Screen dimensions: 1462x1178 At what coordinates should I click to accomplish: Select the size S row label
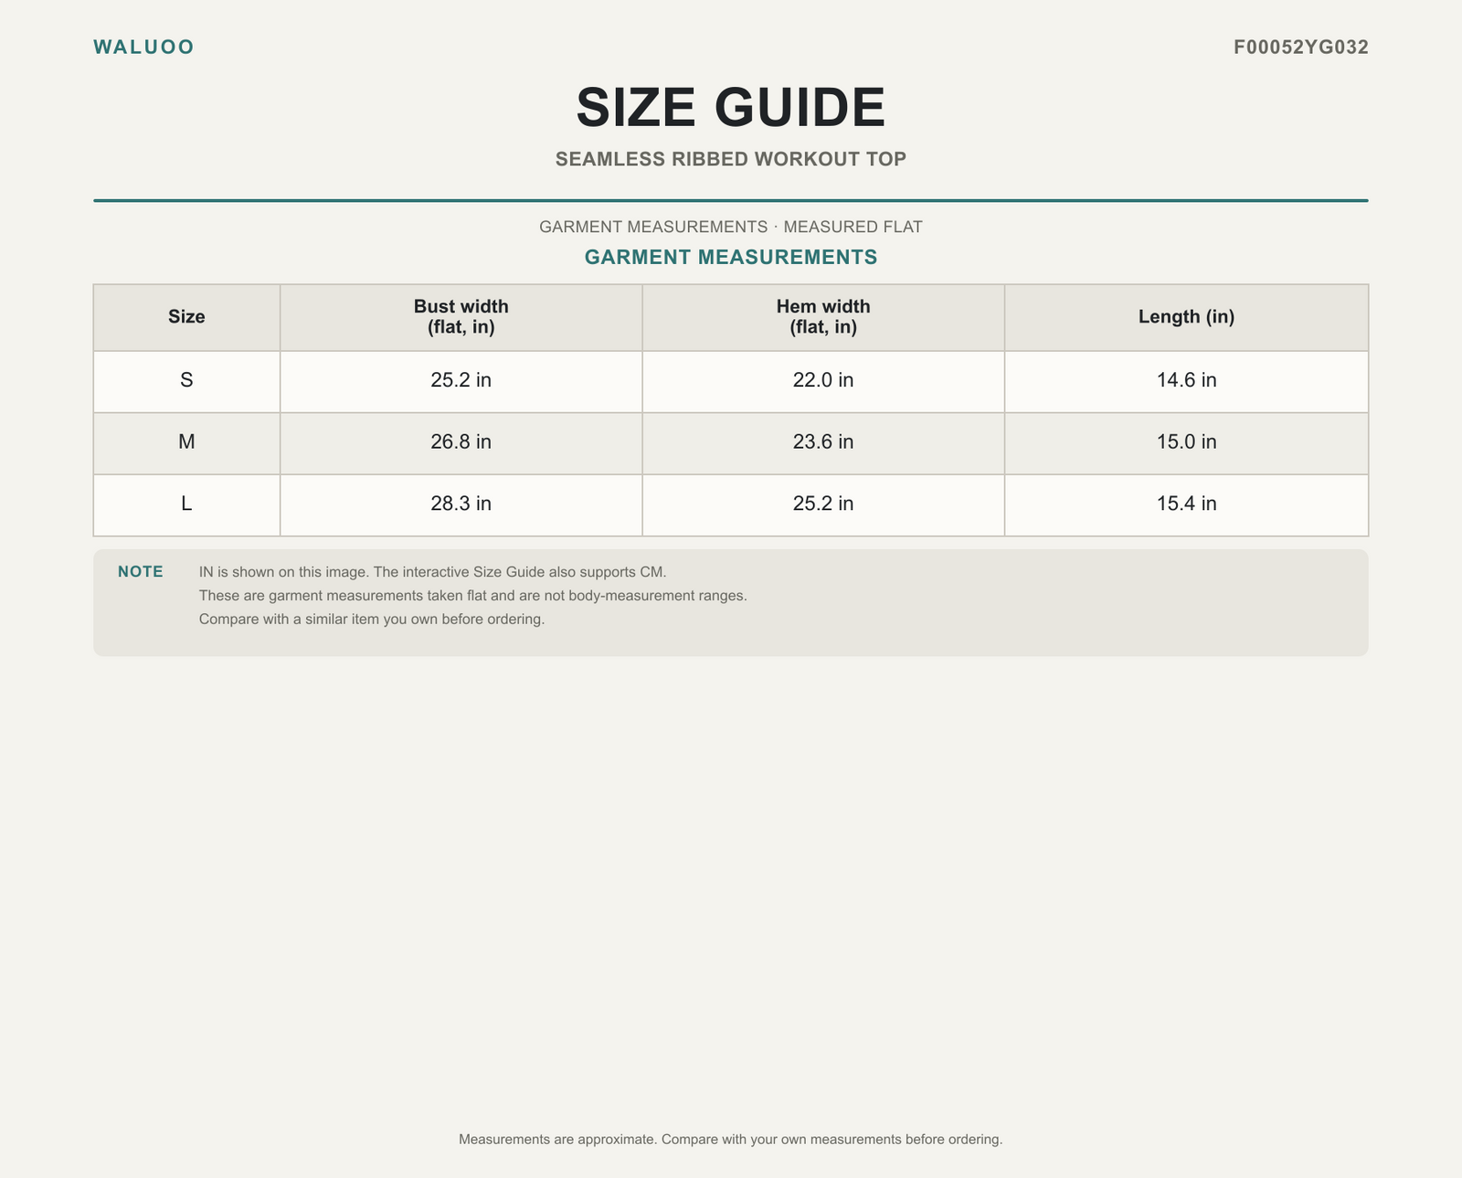(186, 380)
